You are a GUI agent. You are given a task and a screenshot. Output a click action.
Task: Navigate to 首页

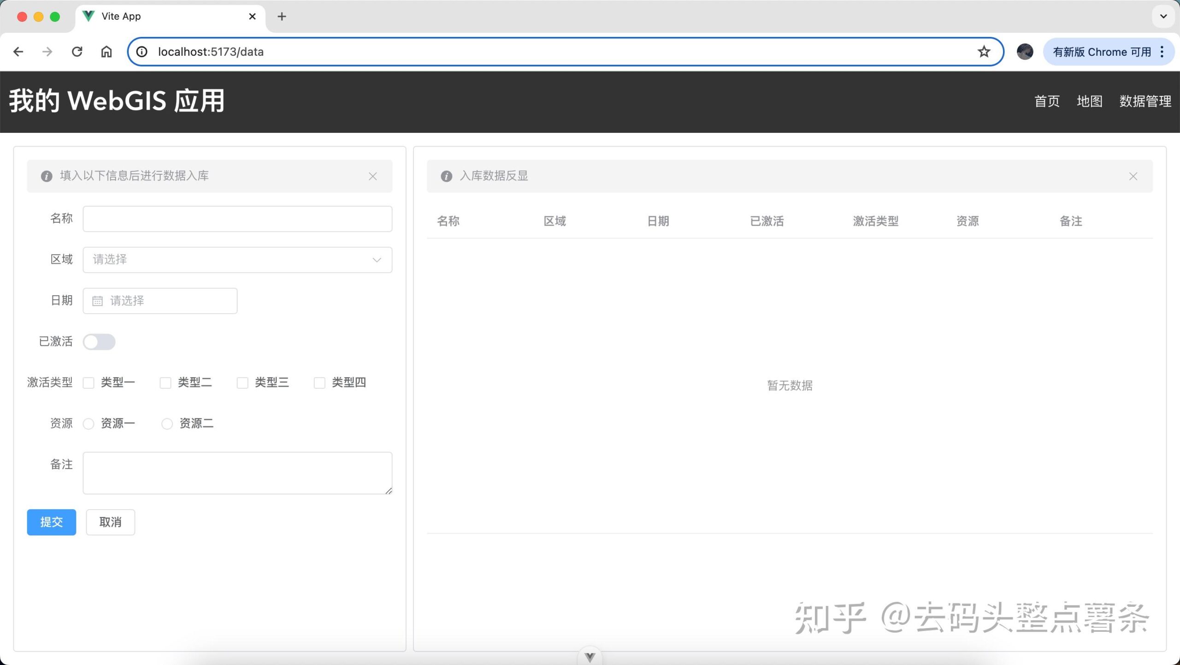tap(1047, 101)
